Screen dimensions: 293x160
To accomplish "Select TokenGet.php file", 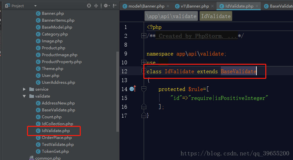I will 55,151.
